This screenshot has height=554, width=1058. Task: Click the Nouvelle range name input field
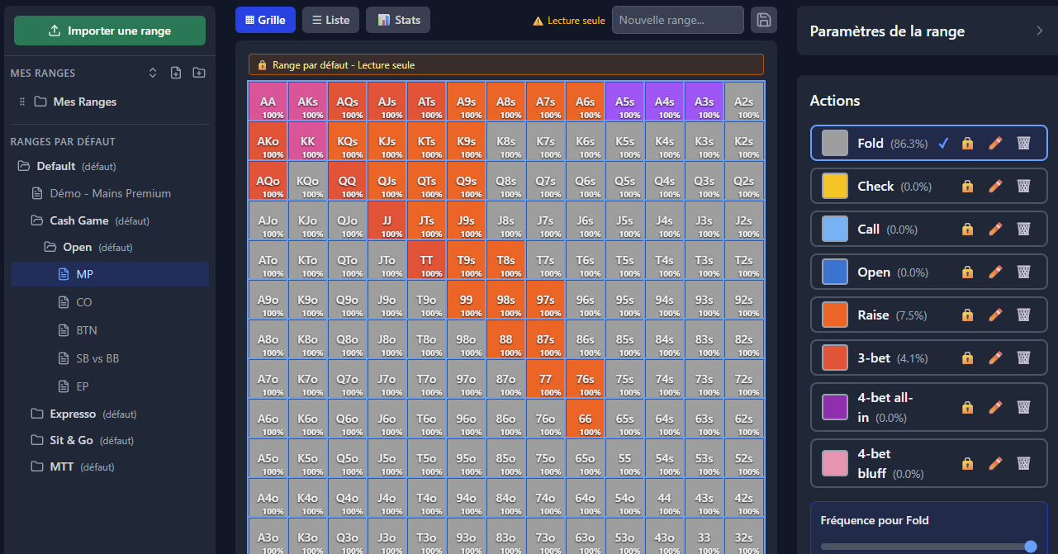677,20
